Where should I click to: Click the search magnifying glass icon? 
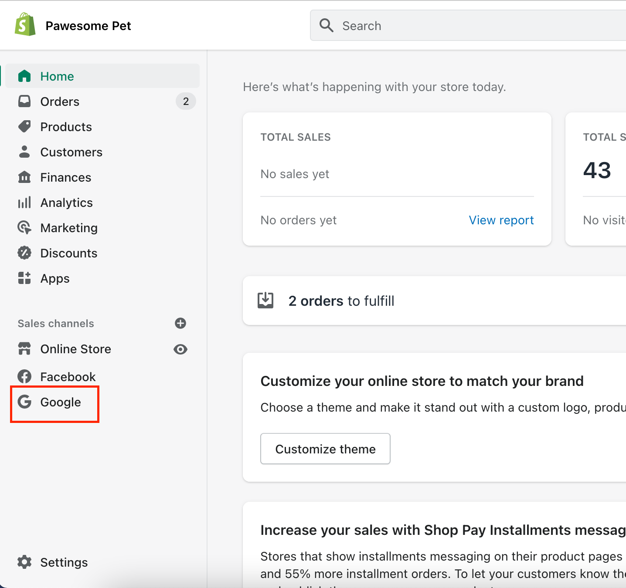(x=327, y=26)
